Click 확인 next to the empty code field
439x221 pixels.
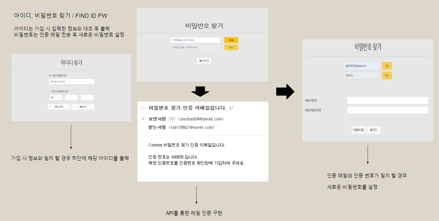[231, 48]
